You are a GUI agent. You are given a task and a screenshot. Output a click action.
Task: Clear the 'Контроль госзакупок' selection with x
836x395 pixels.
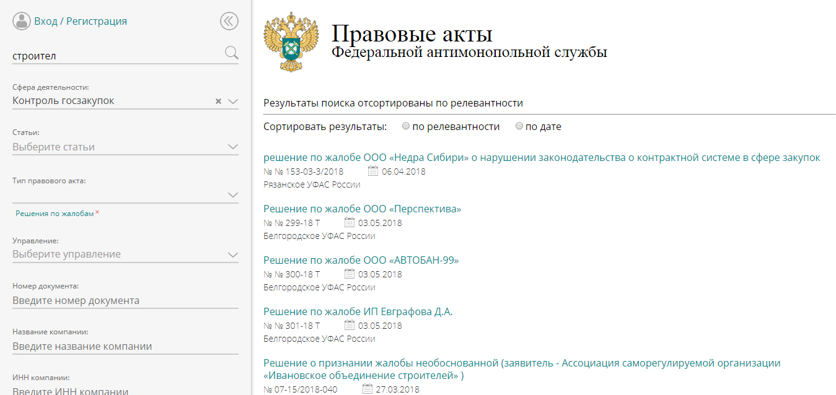pos(218,101)
